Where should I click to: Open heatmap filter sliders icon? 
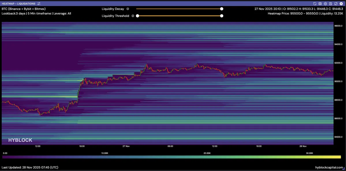pos(39,4)
